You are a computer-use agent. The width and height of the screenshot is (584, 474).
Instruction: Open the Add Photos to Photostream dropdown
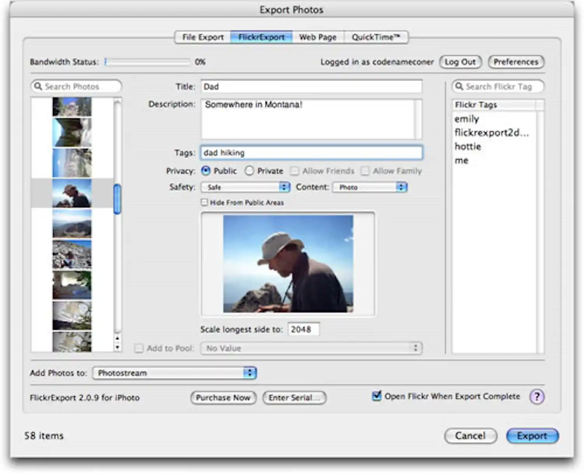click(174, 373)
